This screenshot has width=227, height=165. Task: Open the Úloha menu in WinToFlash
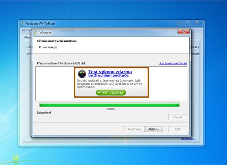tap(26, 30)
